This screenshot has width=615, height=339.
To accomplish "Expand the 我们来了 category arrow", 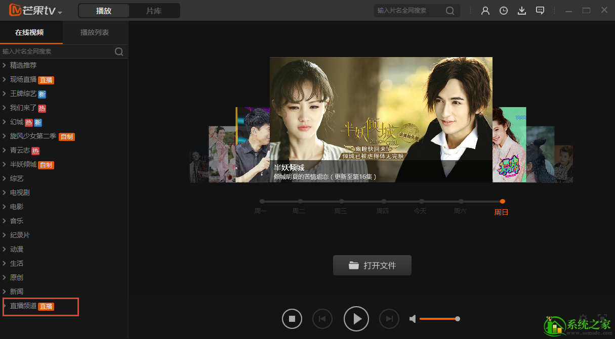I will coord(4,108).
